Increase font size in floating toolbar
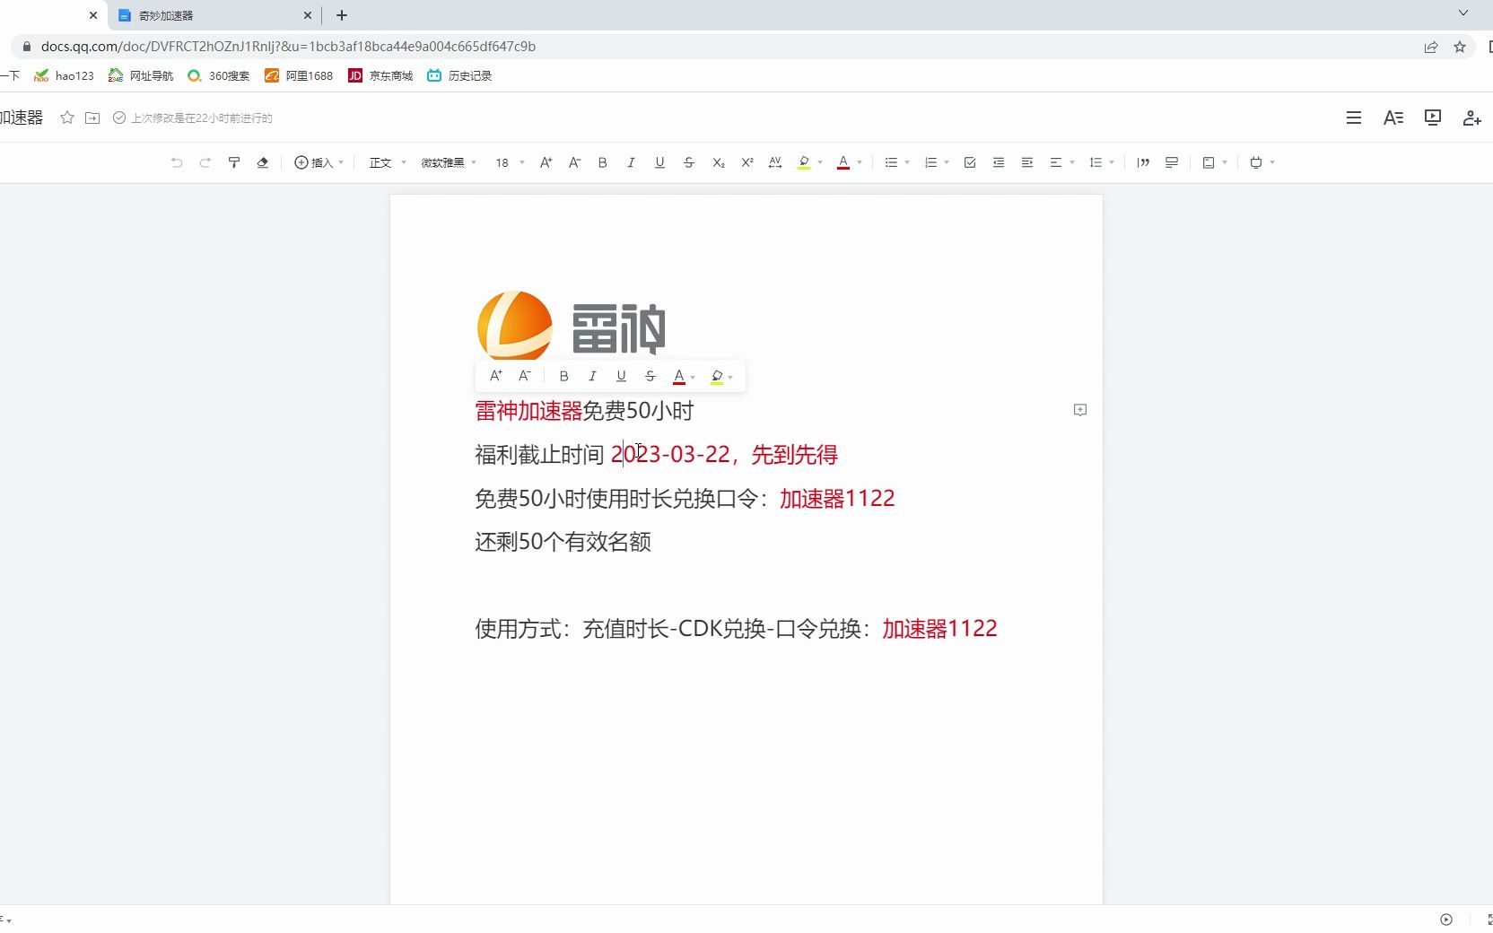This screenshot has width=1493, height=933. coord(495,376)
